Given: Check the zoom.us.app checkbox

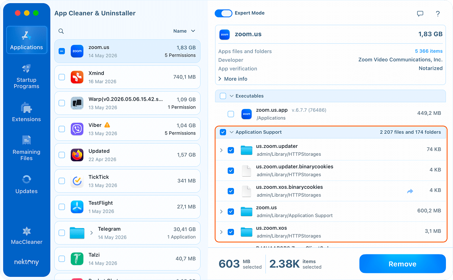Looking at the screenshot, I should tap(231, 114).
